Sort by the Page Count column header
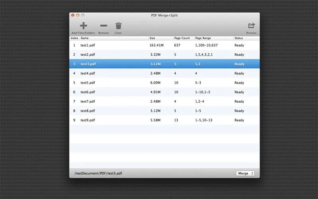Screen dimensions: 318x199 point(182,38)
